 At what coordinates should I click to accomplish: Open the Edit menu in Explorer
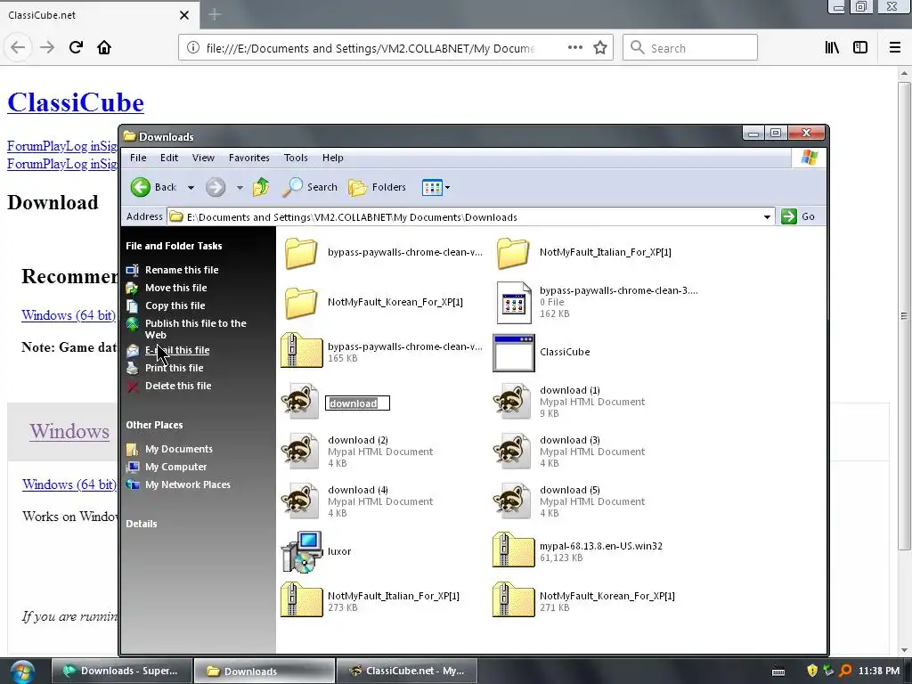pos(169,158)
